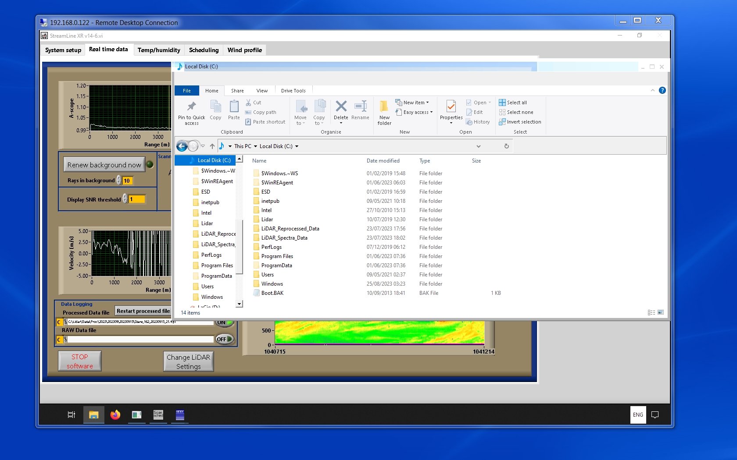Image resolution: width=737 pixels, height=460 pixels.
Task: Switch to the Wind profile tab
Action: 244,50
